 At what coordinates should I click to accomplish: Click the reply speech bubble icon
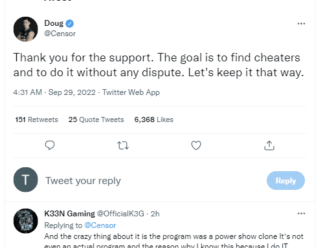coord(50,145)
